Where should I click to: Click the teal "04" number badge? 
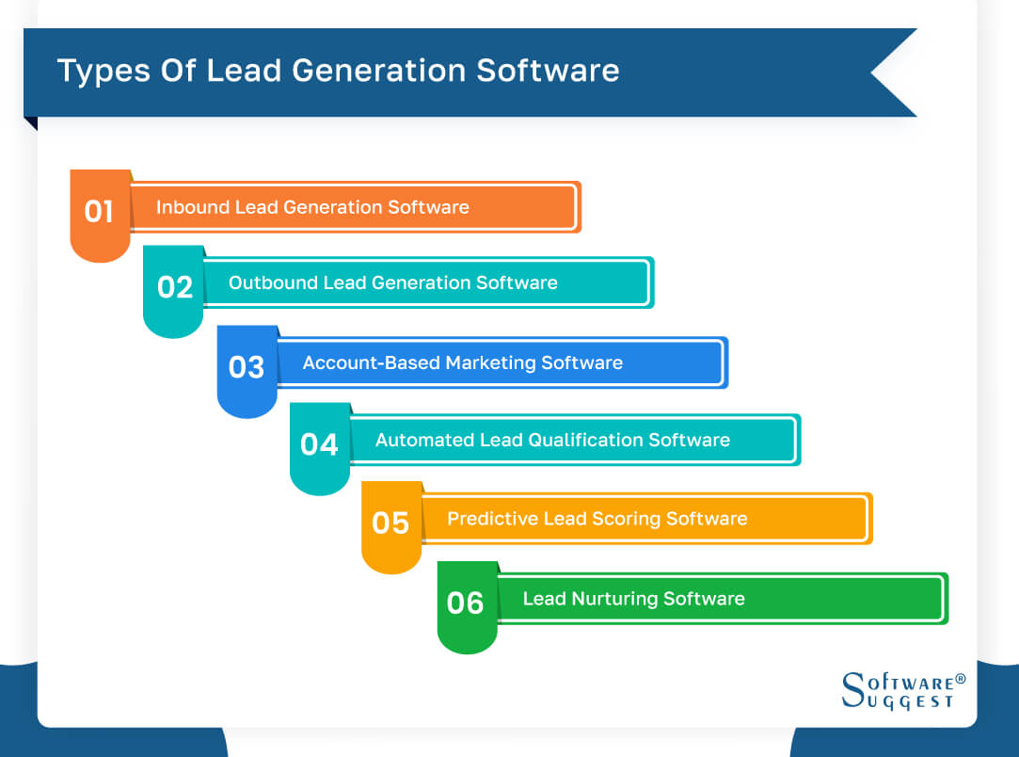(x=320, y=444)
